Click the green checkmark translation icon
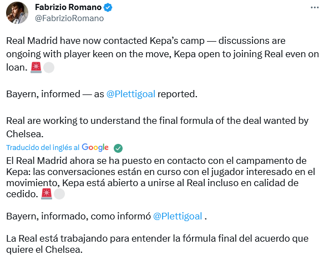This screenshot has height=260, width=329. click(118, 148)
